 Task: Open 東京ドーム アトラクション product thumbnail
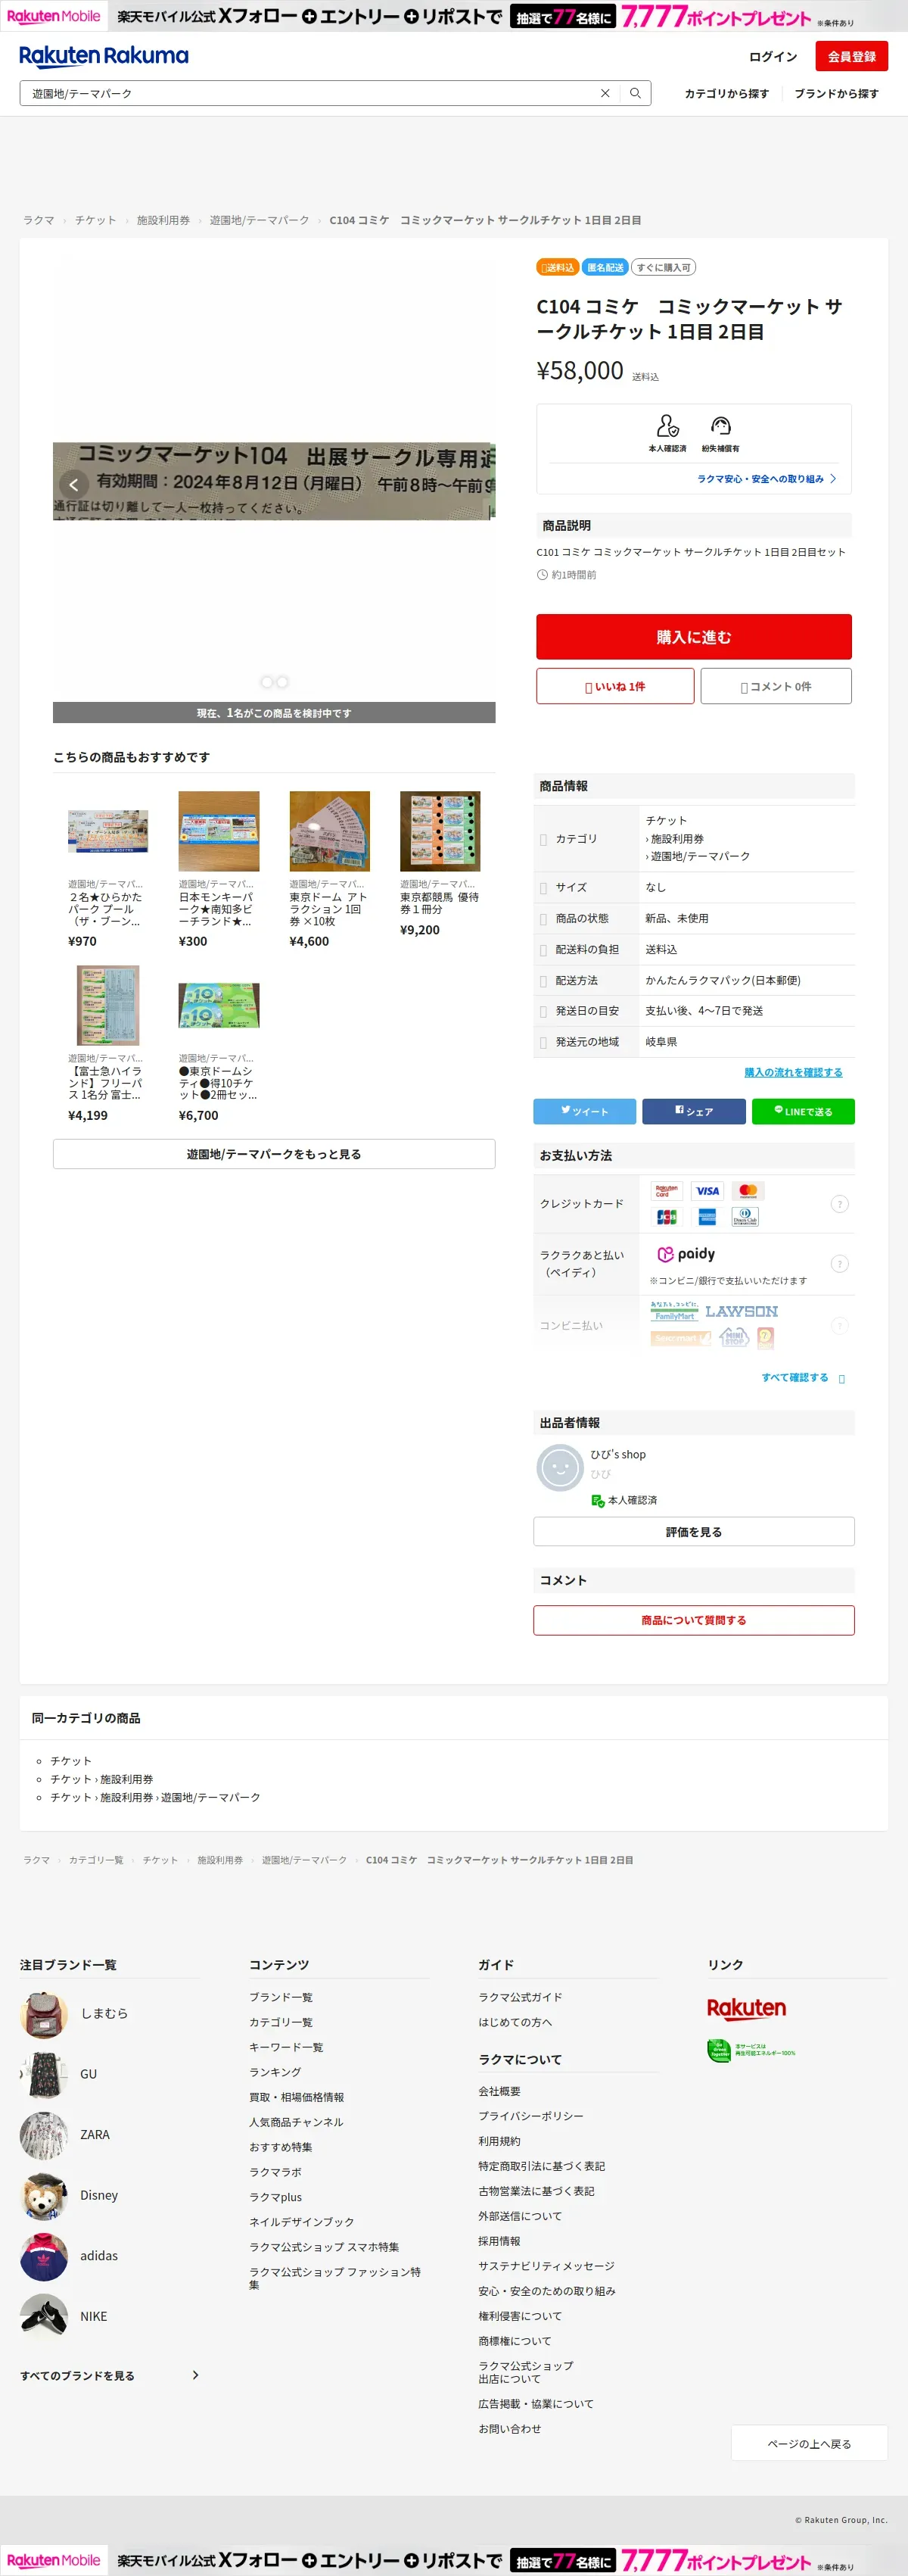tap(330, 831)
